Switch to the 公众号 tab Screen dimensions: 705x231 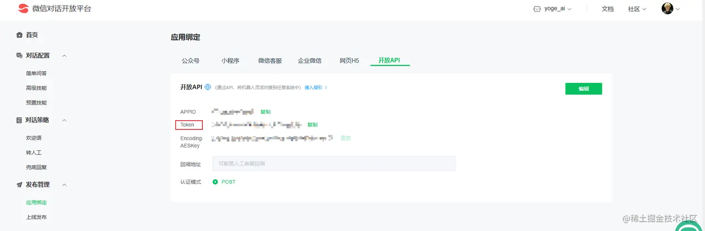191,61
